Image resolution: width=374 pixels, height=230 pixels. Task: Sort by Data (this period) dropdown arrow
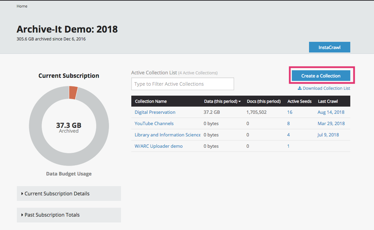[x=240, y=101]
